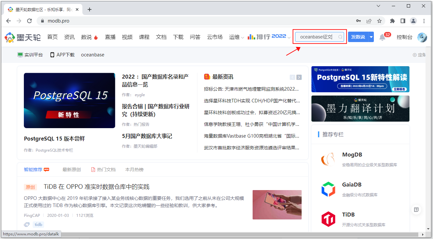433x239 pixels.
Task: Click the 墨天轮 site logo
Action: pyautogui.click(x=23, y=37)
